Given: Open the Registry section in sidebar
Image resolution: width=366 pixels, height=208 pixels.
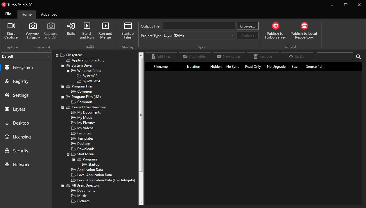Looking at the screenshot, I should 21,81.
